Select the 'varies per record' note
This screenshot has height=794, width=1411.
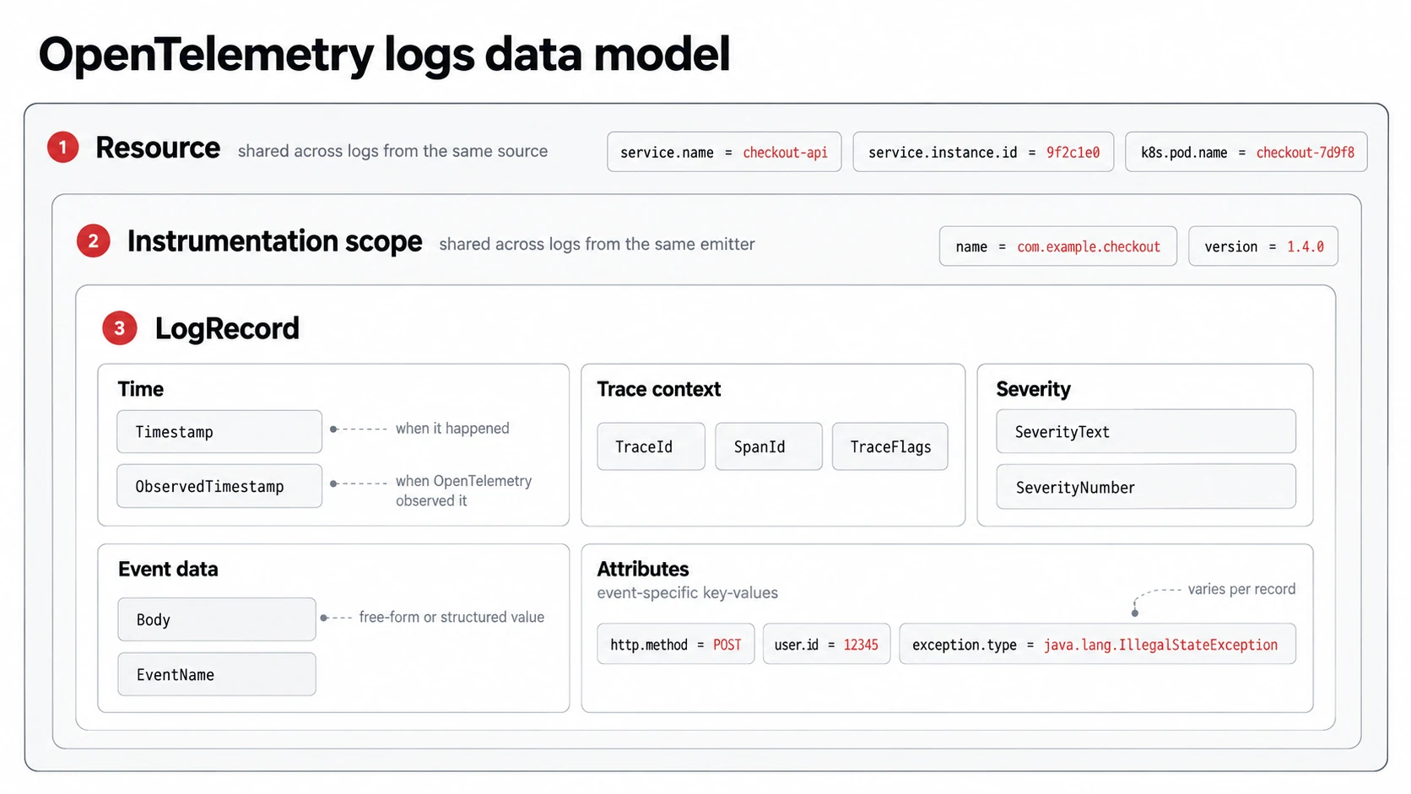1241,589
